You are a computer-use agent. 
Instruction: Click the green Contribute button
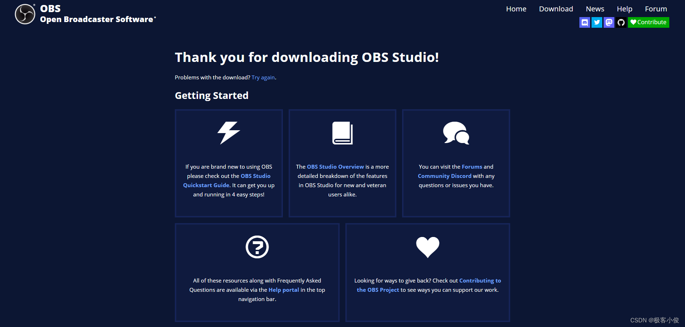(x=648, y=22)
